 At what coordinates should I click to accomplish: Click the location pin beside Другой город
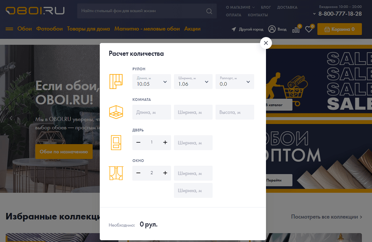tap(233, 29)
